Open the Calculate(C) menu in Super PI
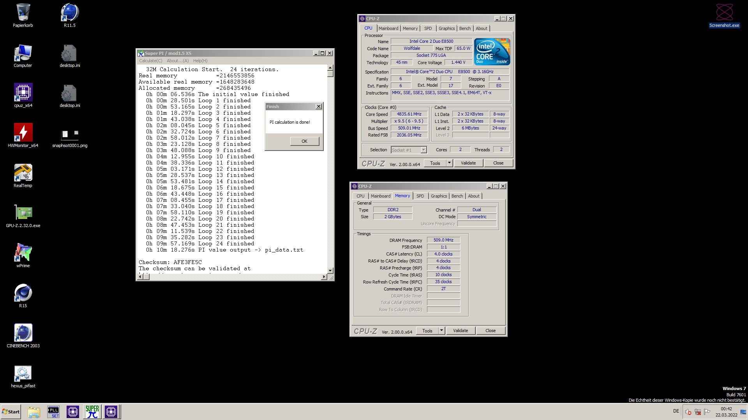Screen dimensions: 748x420 (151, 61)
